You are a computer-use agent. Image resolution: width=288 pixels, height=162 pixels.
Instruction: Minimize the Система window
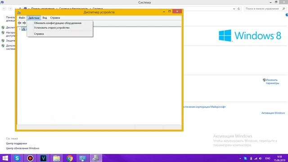pyautogui.click(x=270, y=2)
